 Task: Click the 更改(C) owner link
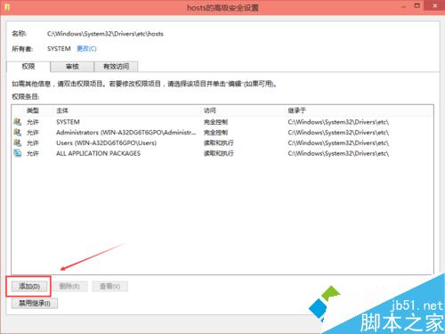pos(86,49)
